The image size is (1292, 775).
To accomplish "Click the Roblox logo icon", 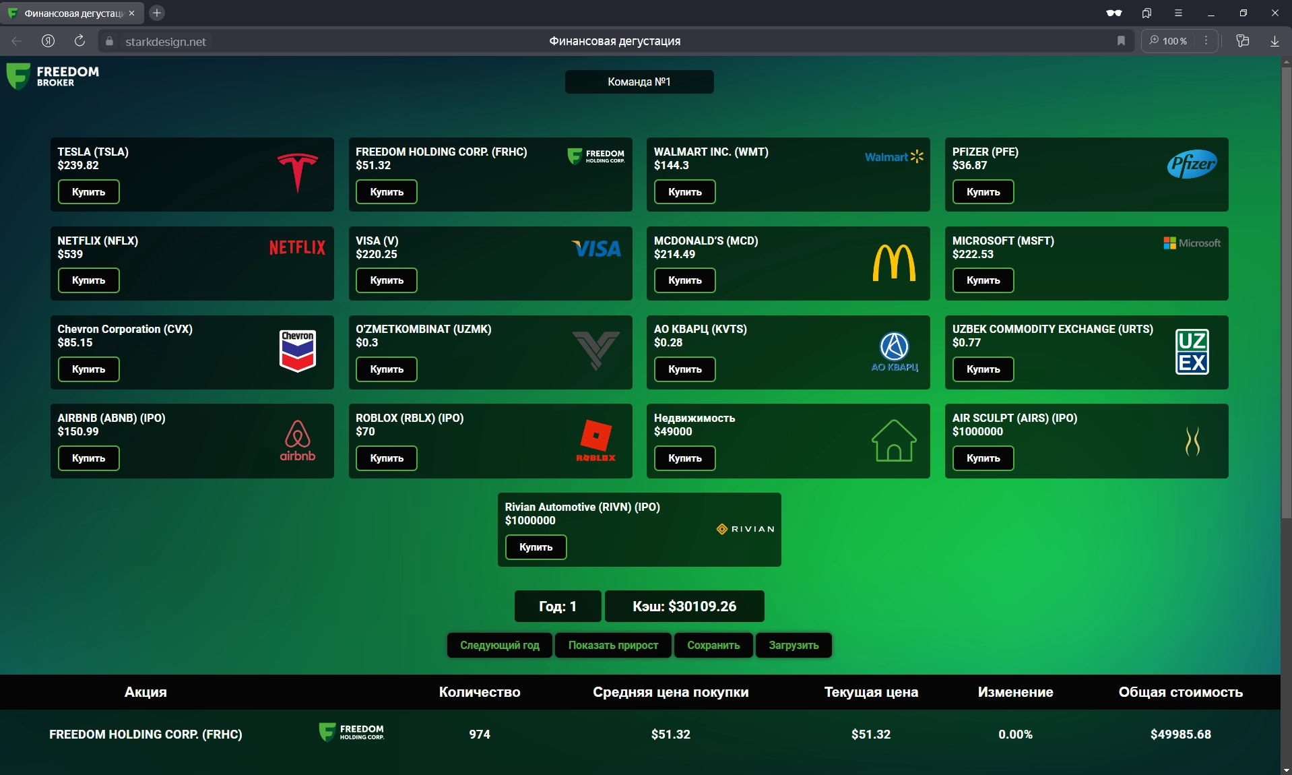I will pyautogui.click(x=595, y=440).
